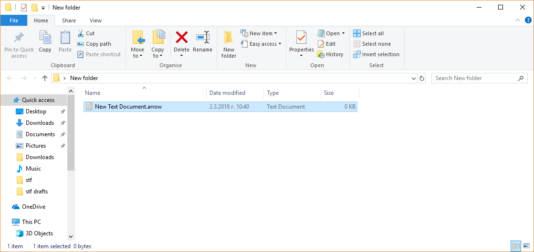Create a New folder from ribbon
Viewport: 534px width, 252px height.
[x=229, y=44]
